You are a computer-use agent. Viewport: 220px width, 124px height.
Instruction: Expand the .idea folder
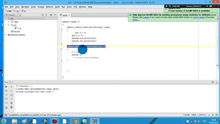click(x=9, y=22)
